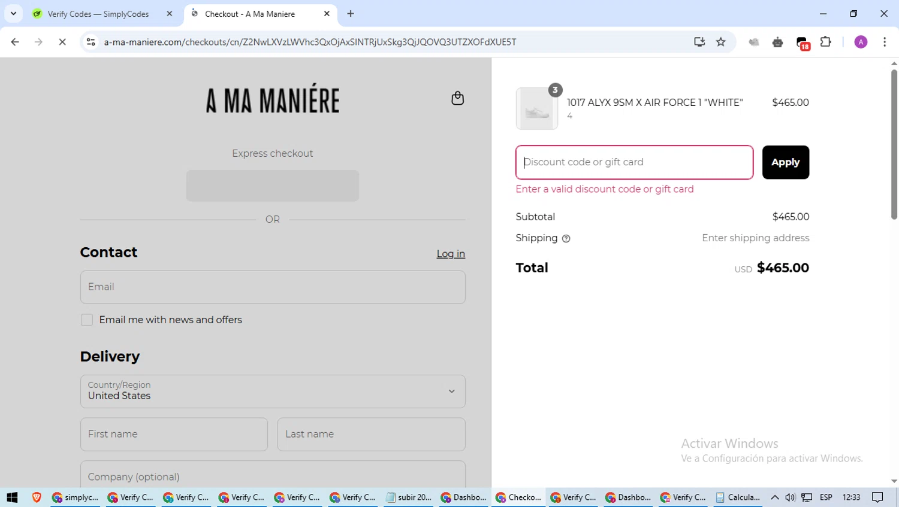This screenshot has width=899, height=507.
Task: Switch to the Checko... taskbar window
Action: click(520, 497)
